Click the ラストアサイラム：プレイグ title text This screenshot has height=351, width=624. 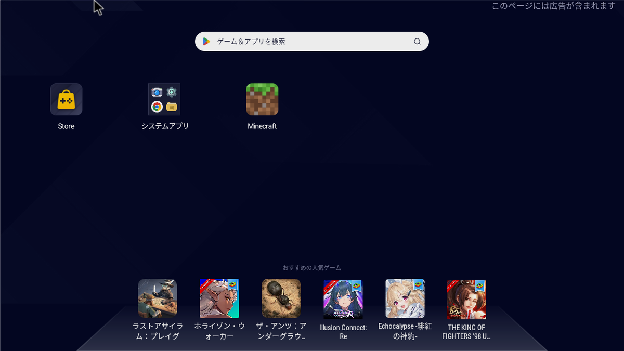(158, 331)
